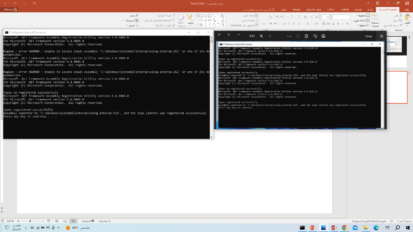Image resolution: width=413 pixels, height=232 pixels.
Task: Open the Design ribbon tab
Action: pyautogui.click(x=358, y=9)
